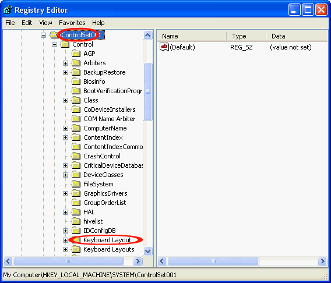Expand the Keyboard Layout key

click(x=65, y=240)
